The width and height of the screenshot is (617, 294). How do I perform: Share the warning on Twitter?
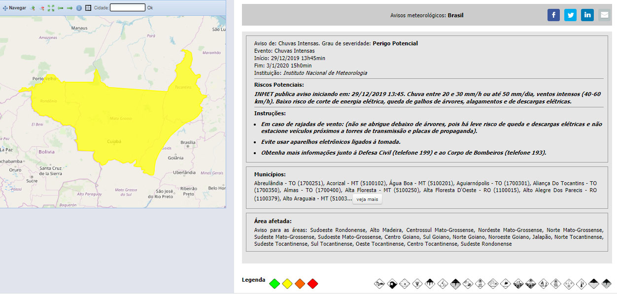pos(570,15)
